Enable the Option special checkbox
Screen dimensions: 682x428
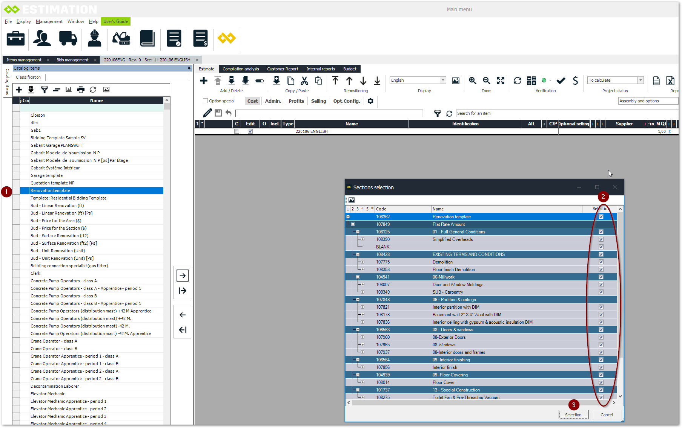tap(206, 101)
